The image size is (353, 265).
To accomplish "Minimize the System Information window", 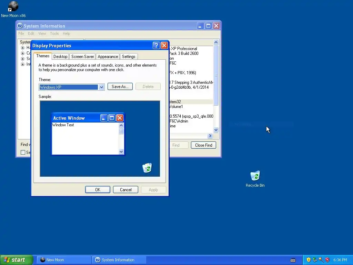I will click(x=200, y=26).
